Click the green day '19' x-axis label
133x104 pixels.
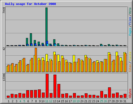point(78,101)
